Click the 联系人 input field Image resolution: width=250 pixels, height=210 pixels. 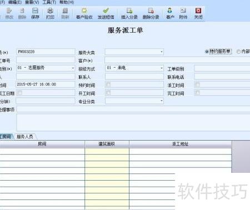tap(134, 76)
